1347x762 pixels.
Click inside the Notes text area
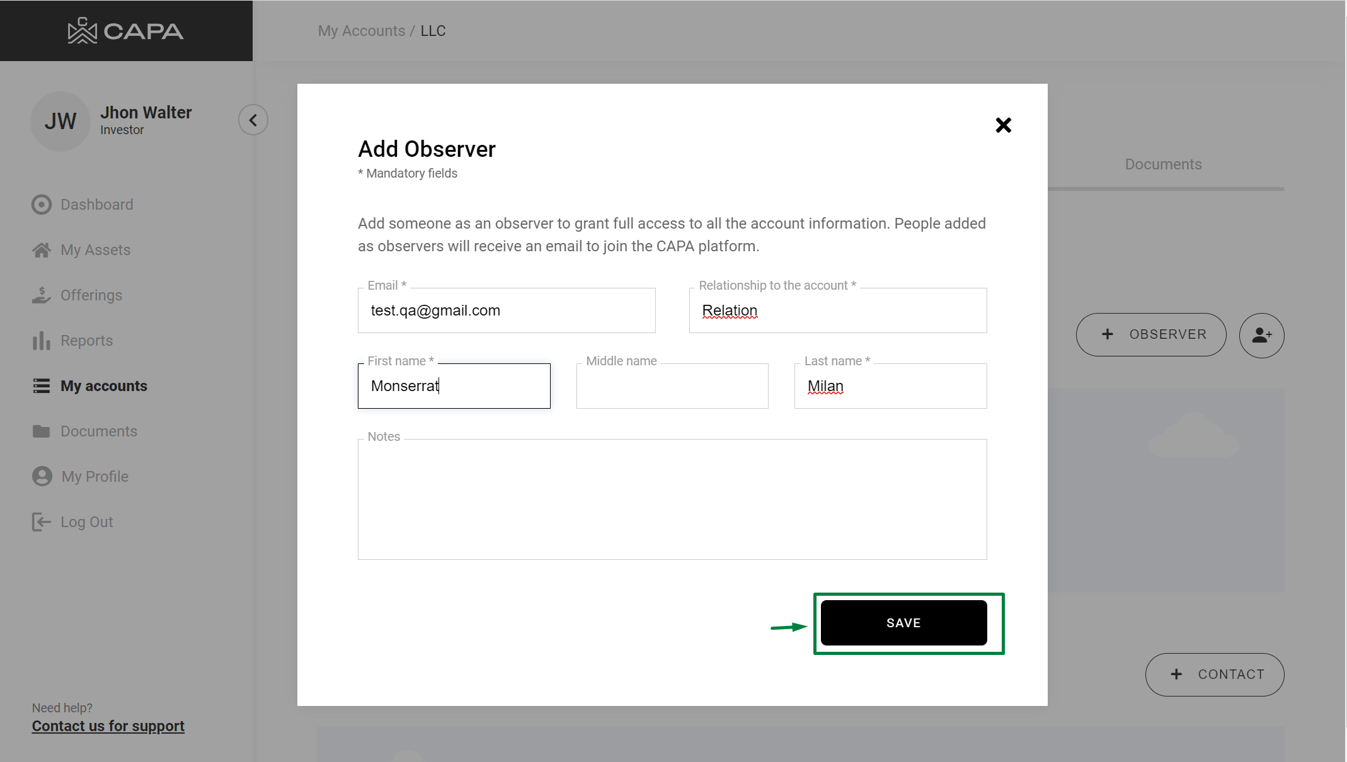pyautogui.click(x=672, y=499)
